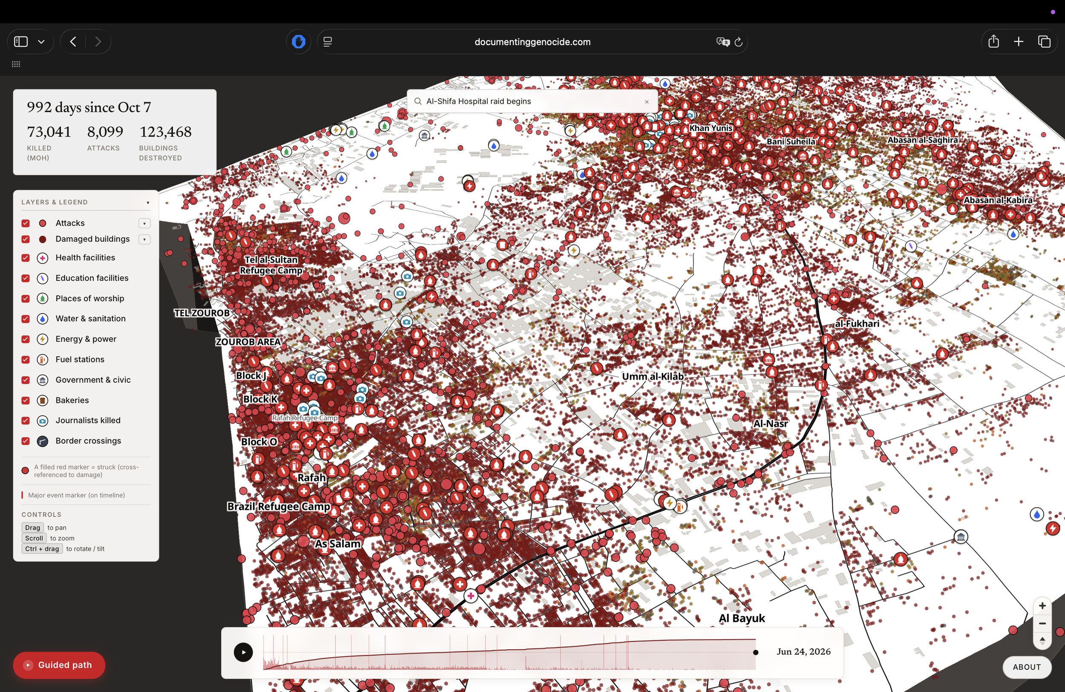Click the Brazil Refugee Camp label
Screen dimensions: 1065x692
(278, 506)
